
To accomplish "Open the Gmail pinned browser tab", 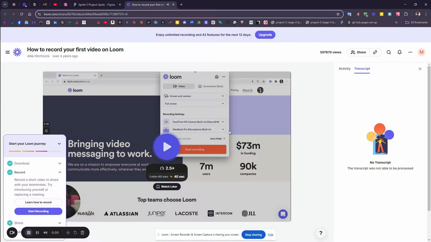I will coord(45,5).
